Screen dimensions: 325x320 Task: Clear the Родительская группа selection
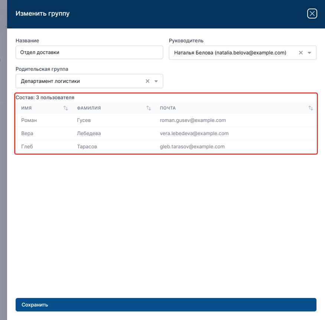click(147, 81)
